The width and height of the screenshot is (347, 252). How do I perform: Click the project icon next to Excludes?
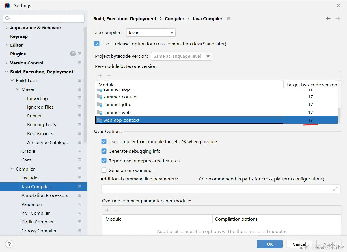coord(79,178)
